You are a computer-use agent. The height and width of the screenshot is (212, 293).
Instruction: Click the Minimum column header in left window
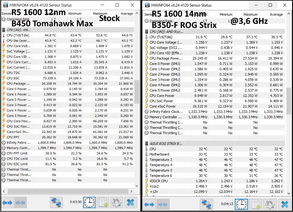pyautogui.click(x=75, y=13)
